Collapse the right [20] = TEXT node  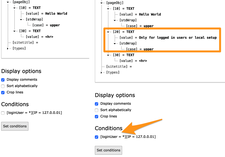(108, 32)
